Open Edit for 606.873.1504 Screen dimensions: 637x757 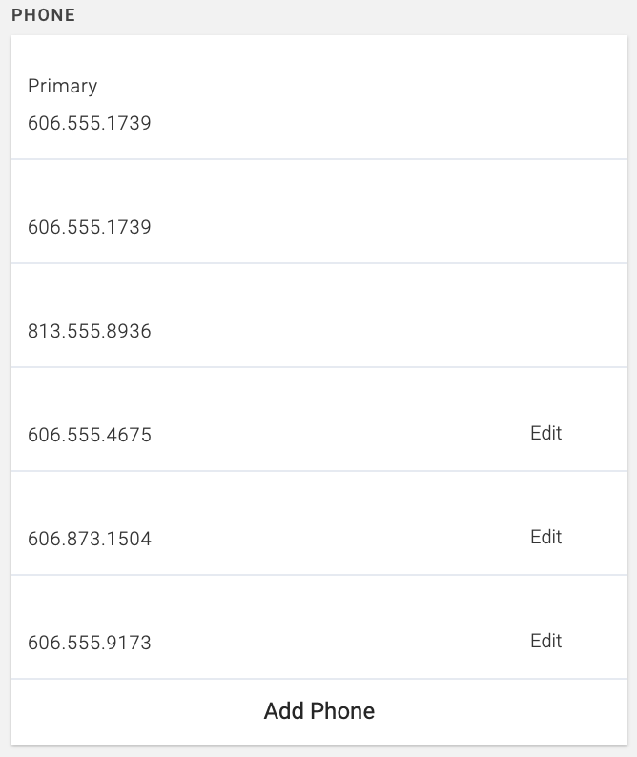point(545,538)
